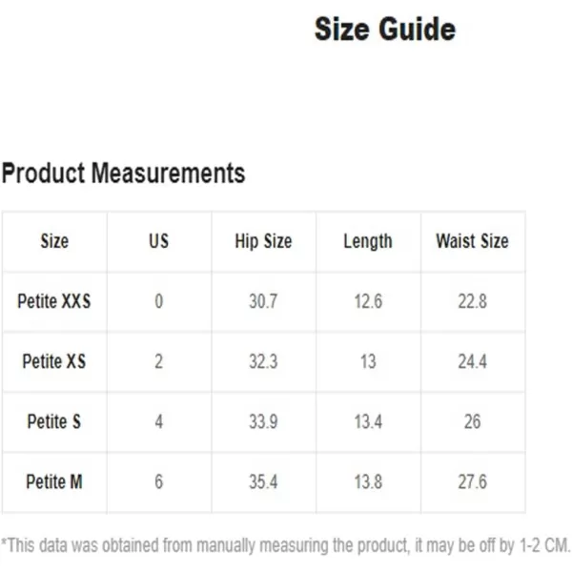Click length value 12.6
572x572 pixels.
(x=368, y=301)
